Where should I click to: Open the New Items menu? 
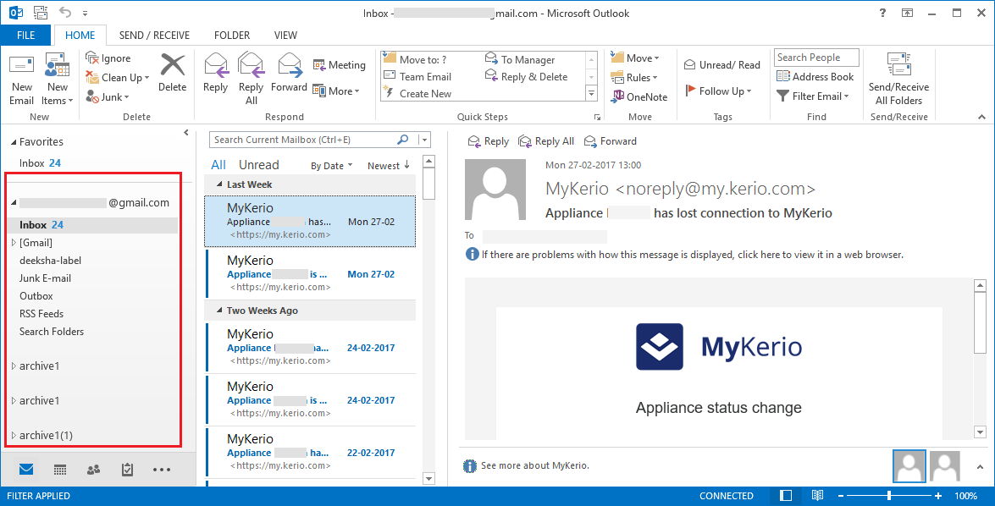[x=57, y=80]
